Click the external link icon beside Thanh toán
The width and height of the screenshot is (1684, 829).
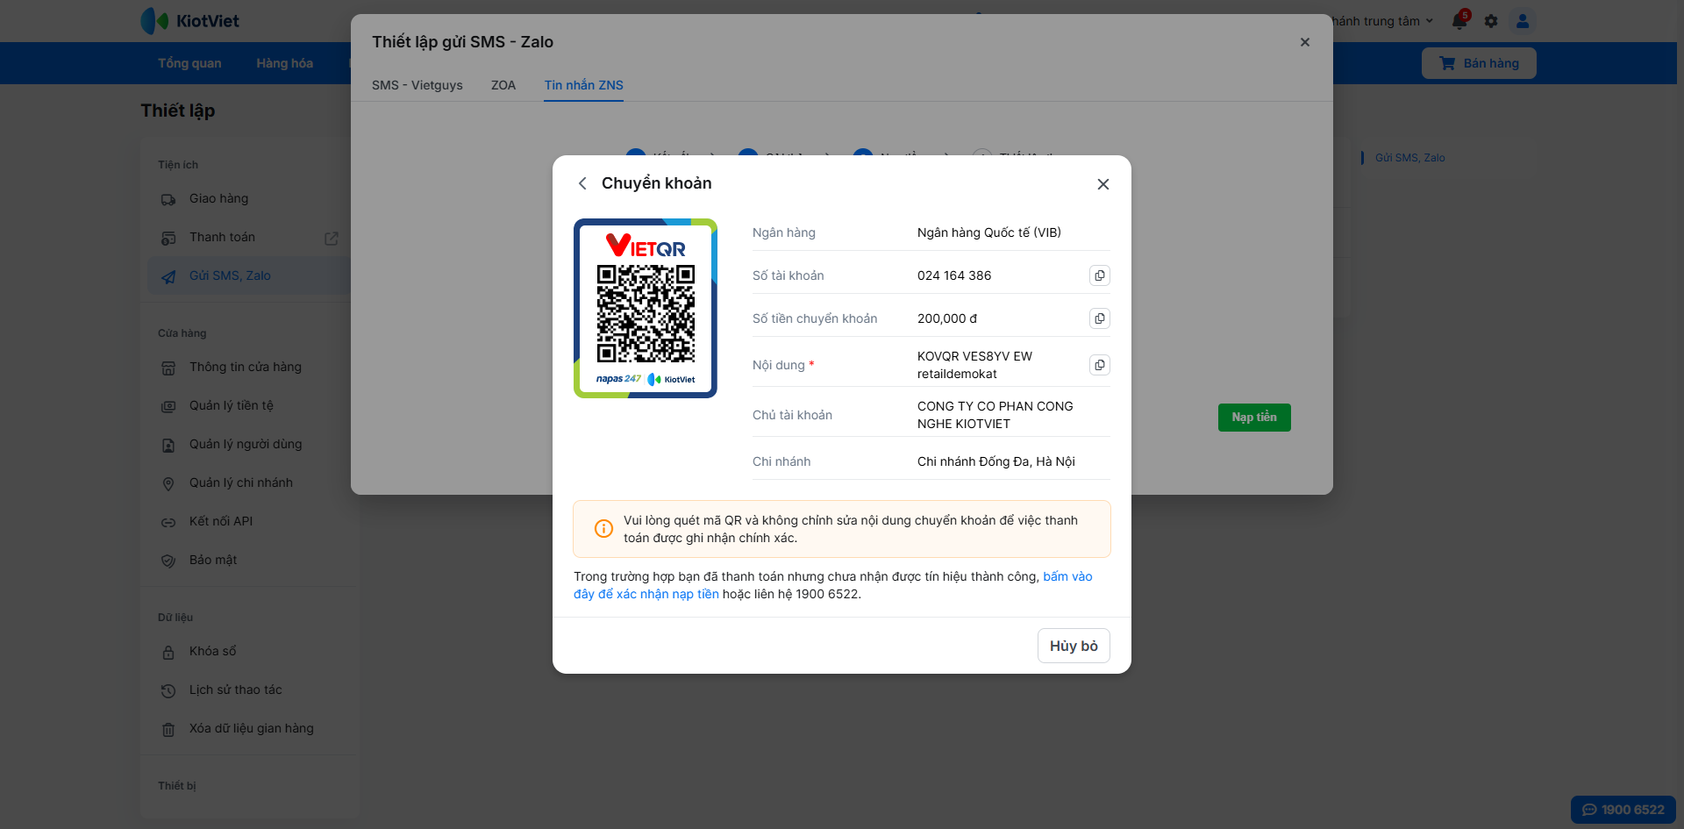(332, 239)
